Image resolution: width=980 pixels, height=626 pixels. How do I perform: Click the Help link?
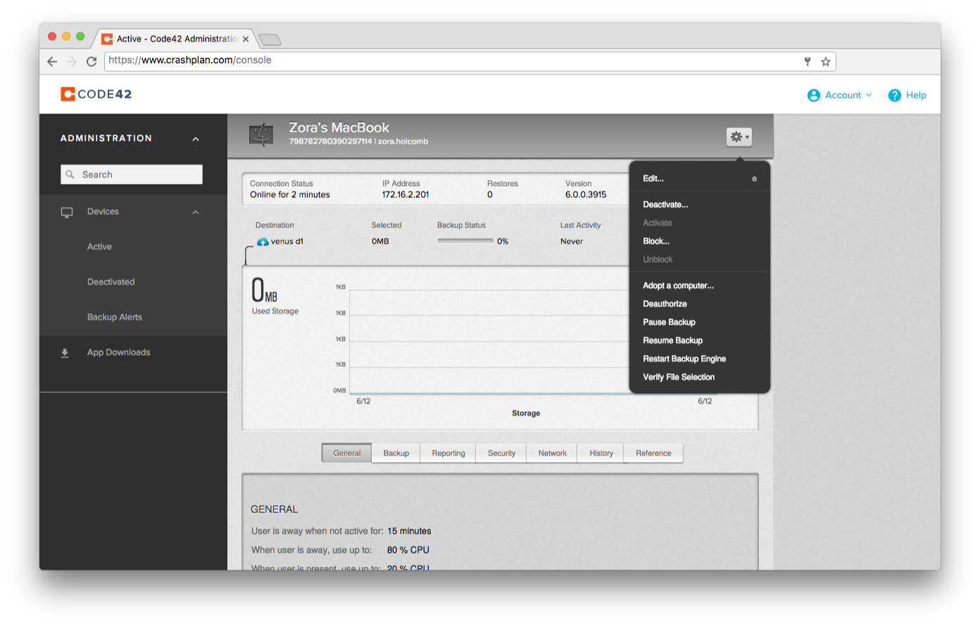(x=916, y=95)
